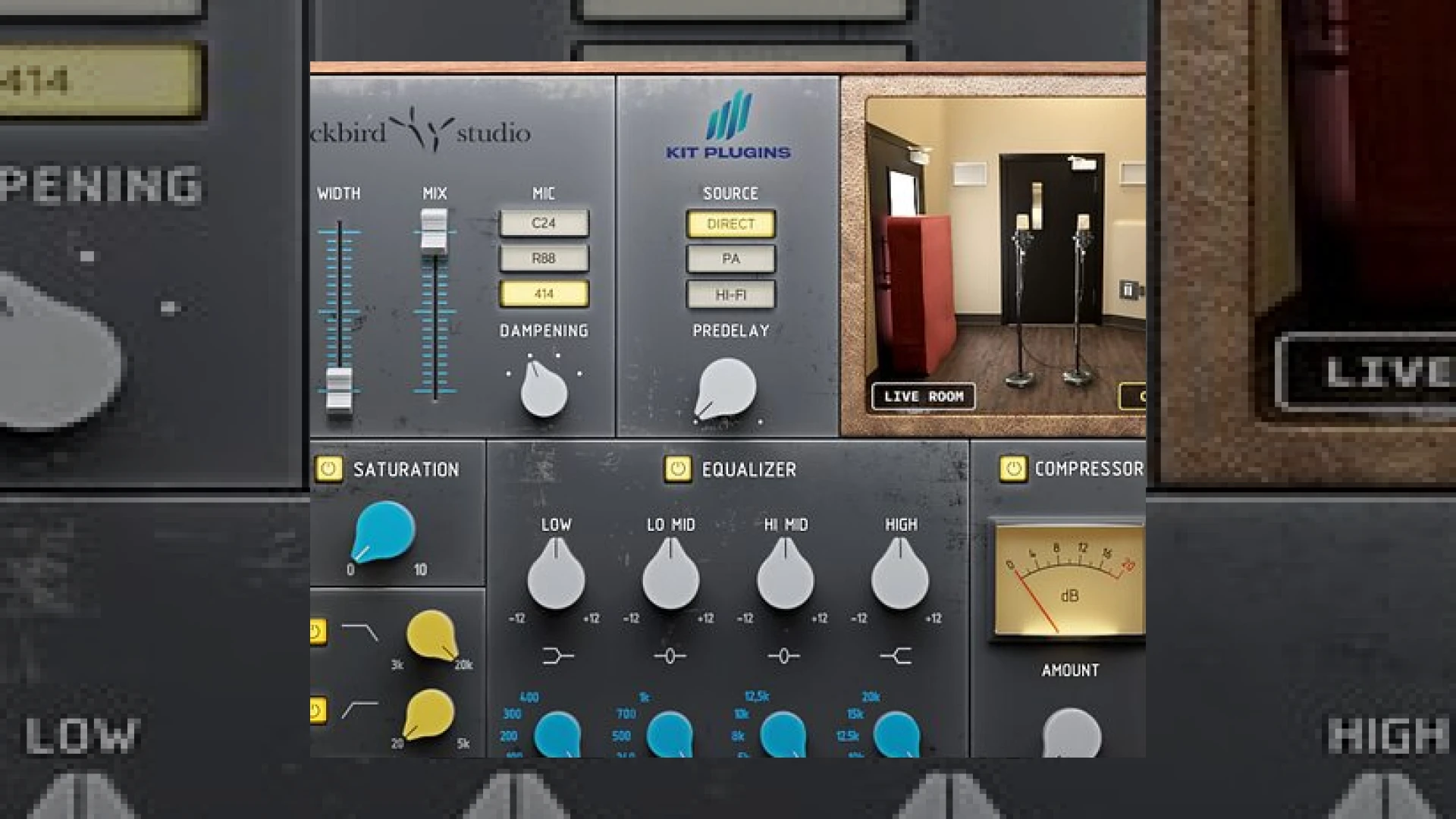Click the Dampening knob

pyautogui.click(x=543, y=390)
